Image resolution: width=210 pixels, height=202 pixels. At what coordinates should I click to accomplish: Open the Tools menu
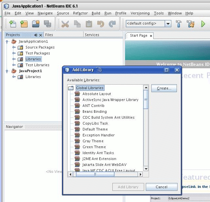pyautogui.click(x=159, y=13)
